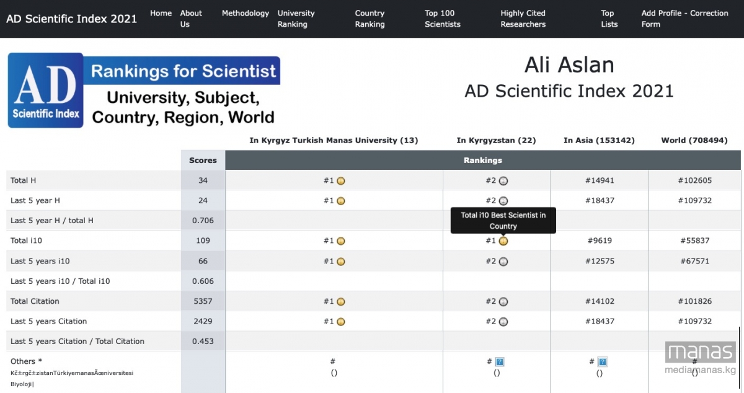This screenshot has width=744, height=393.
Task: Open Country Ranking from top menu
Action: (370, 19)
